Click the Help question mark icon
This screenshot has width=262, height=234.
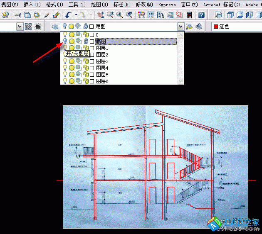click(201, 15)
